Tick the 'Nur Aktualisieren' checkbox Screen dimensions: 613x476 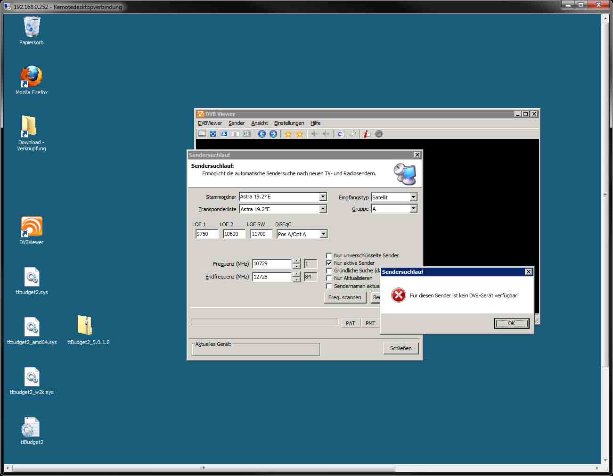click(329, 278)
